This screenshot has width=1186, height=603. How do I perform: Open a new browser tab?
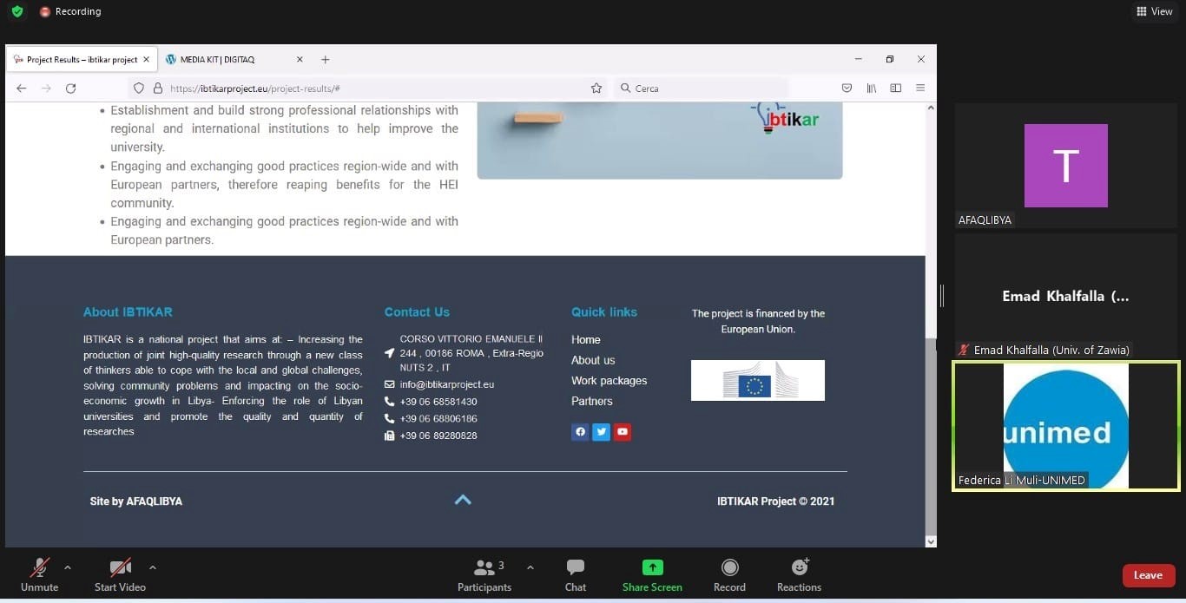click(x=326, y=60)
